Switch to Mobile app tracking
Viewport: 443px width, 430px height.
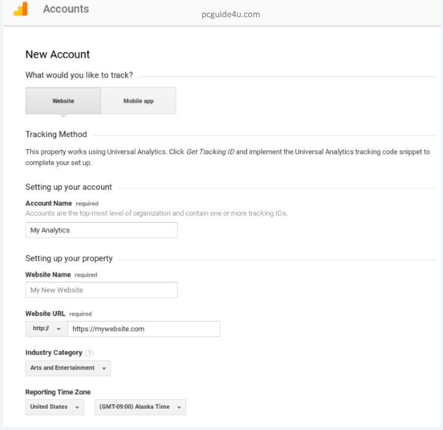[x=138, y=101]
